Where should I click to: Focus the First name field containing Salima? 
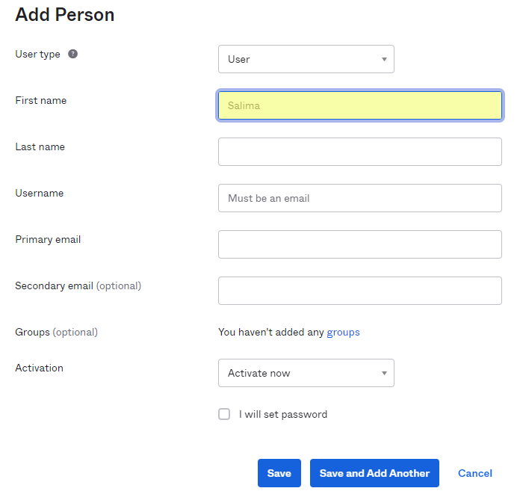(359, 105)
